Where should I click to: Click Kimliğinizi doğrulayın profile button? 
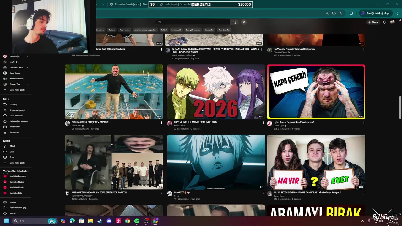pyautogui.click(x=376, y=13)
